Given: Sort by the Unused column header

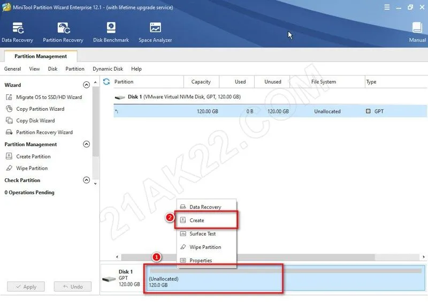Looking at the screenshot, I should (272, 82).
